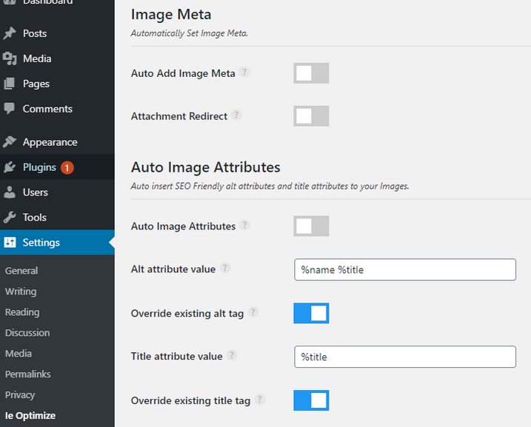Click the Alt attribute value input field
The width and height of the screenshot is (531, 427).
point(405,269)
